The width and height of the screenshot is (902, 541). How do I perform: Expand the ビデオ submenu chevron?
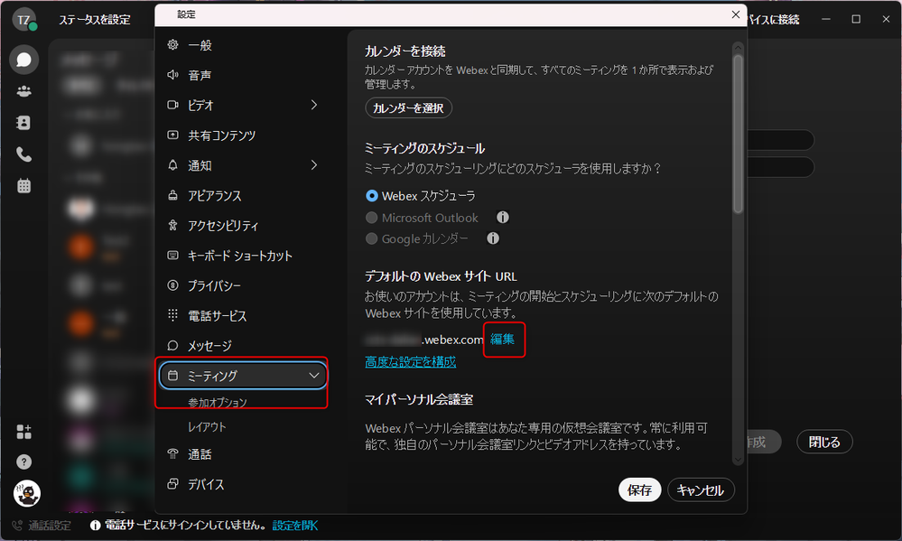coord(314,105)
